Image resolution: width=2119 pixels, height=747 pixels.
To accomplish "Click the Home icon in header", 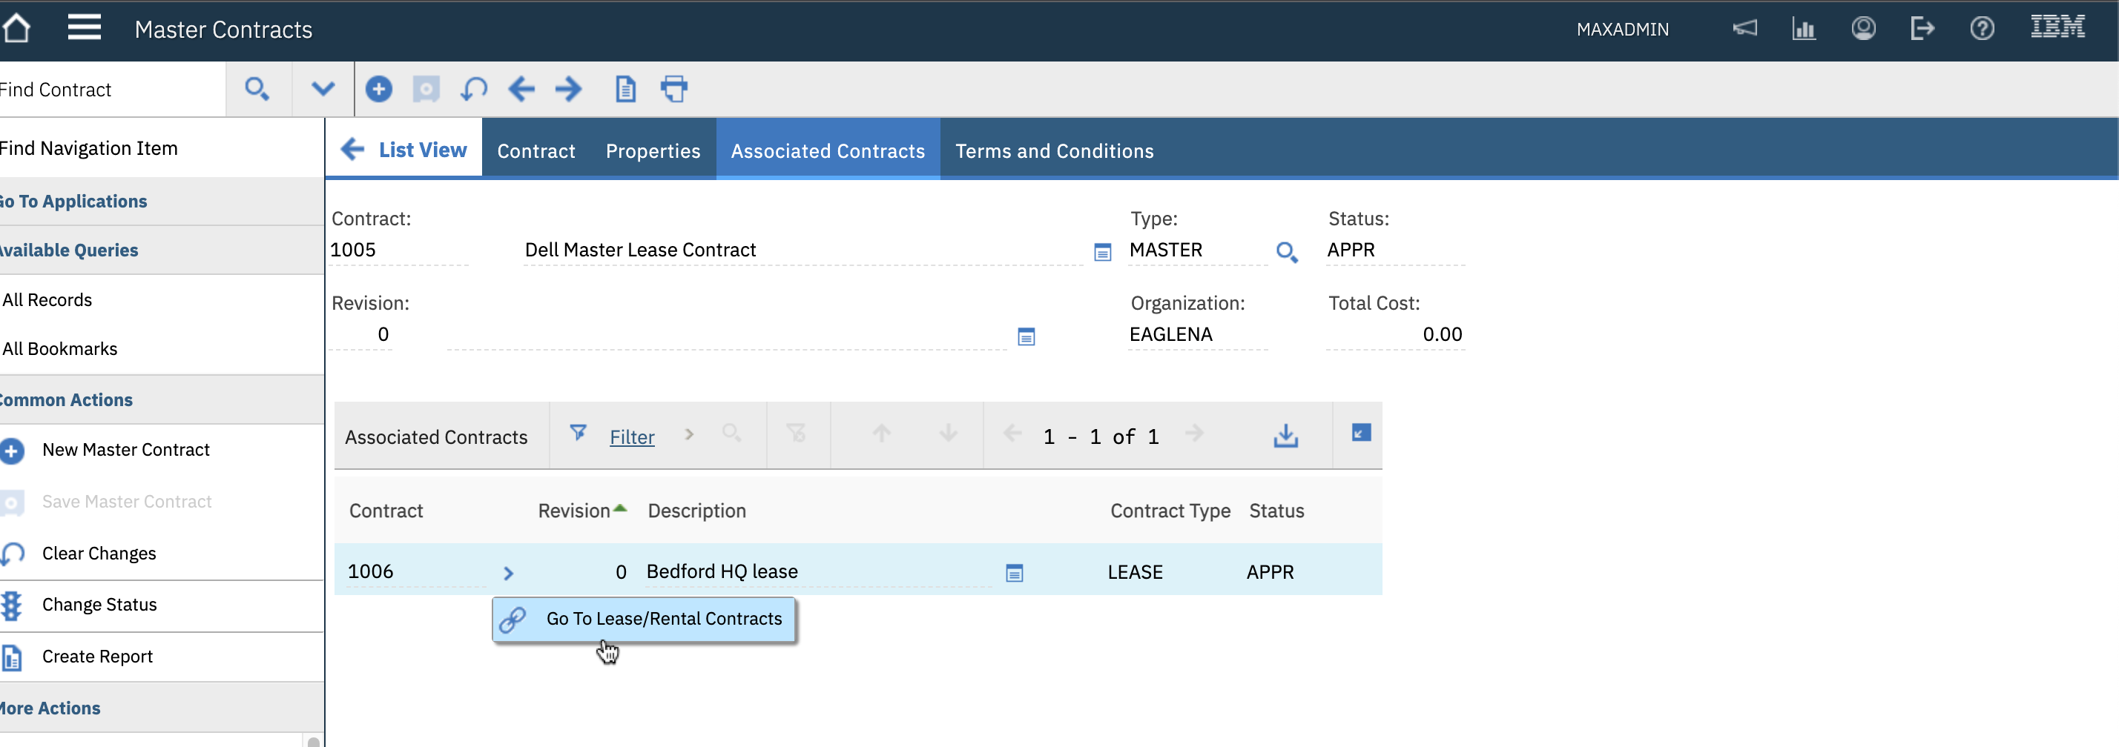I will [x=16, y=29].
